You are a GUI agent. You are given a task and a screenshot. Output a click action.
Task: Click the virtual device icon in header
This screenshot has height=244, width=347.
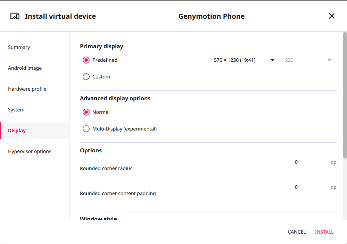tap(15, 16)
